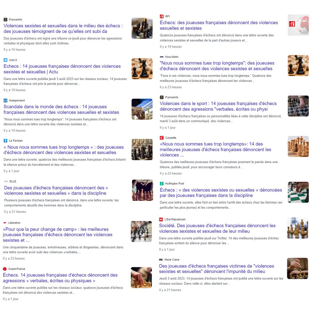Click the Le Parisien favicon
This screenshot has width=310, height=310.
pyautogui.click(x=5, y=141)
